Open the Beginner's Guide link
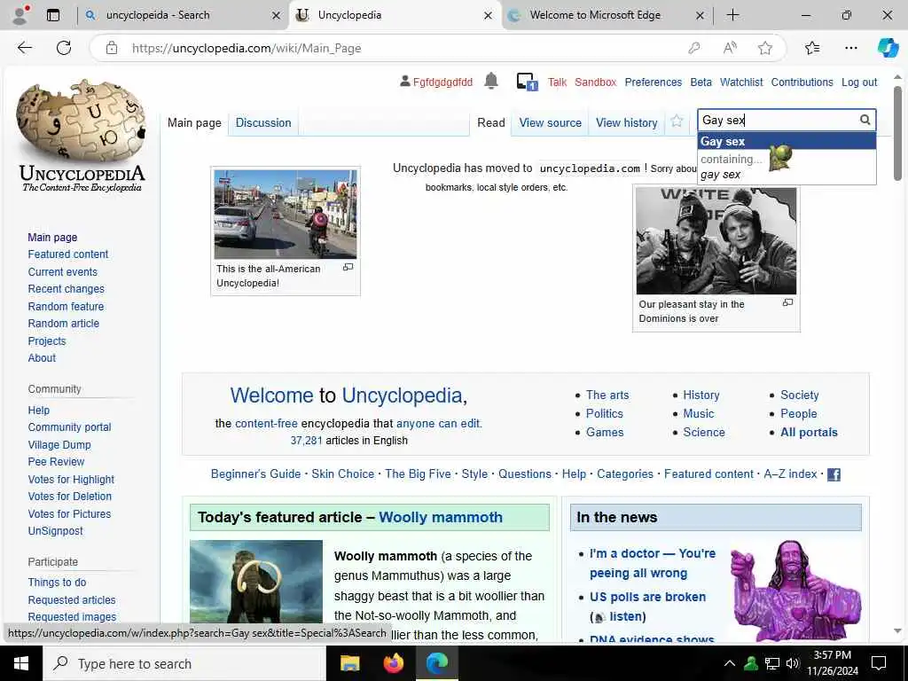Viewport: 908px width, 681px height. pyautogui.click(x=256, y=474)
